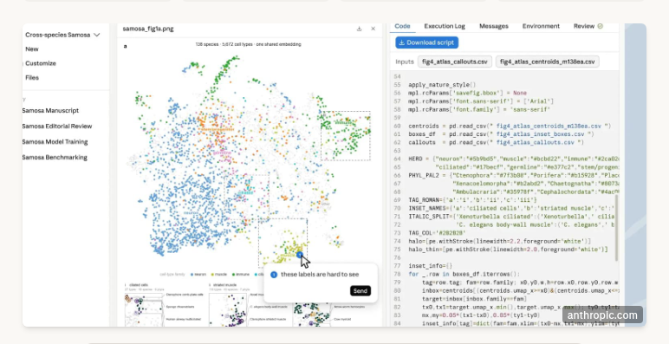The image size is (669, 344).
Task: Click the blue annotation pin marker
Action: pos(300,255)
